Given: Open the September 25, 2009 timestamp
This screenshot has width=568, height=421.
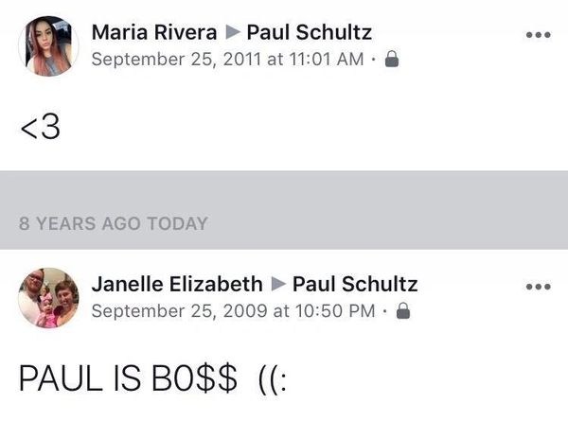Looking at the screenshot, I should (x=232, y=310).
